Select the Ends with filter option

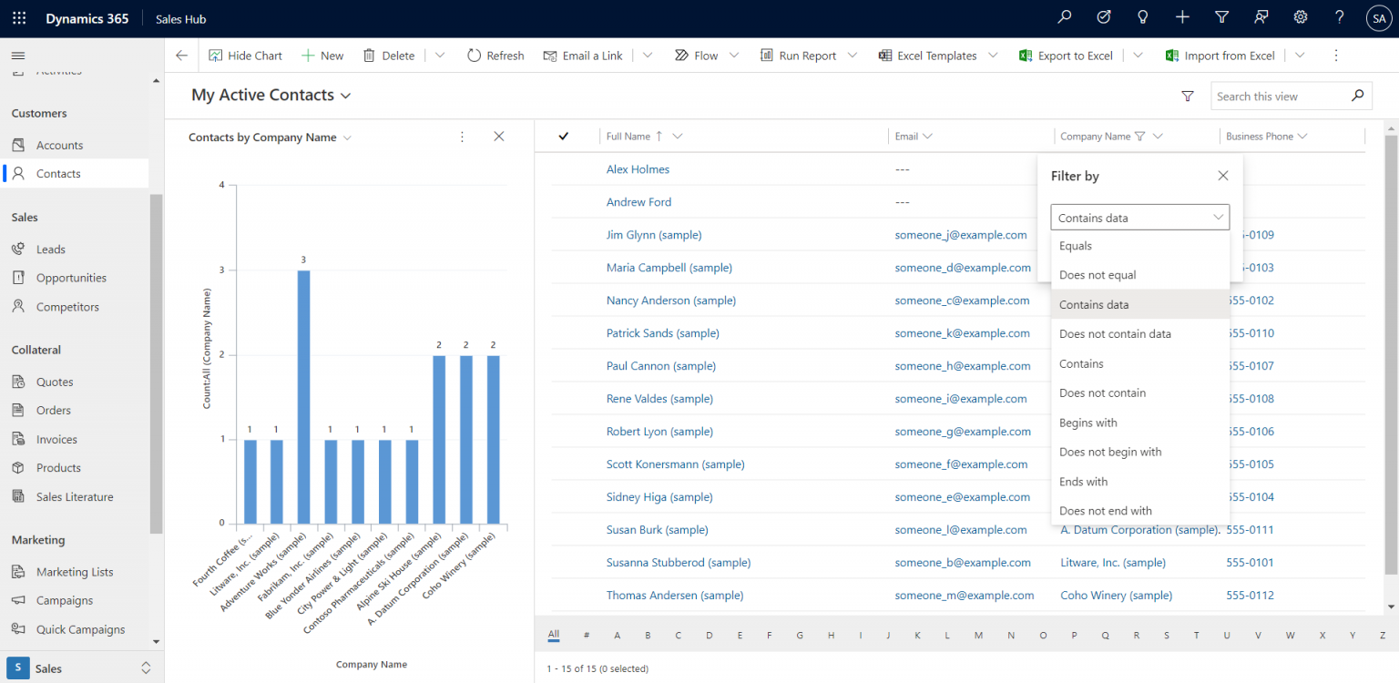tap(1140, 482)
